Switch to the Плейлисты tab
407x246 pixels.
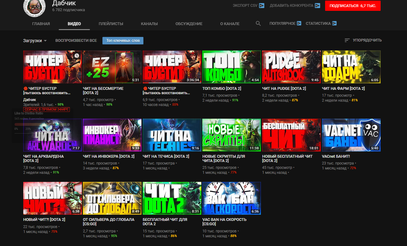[111, 24]
